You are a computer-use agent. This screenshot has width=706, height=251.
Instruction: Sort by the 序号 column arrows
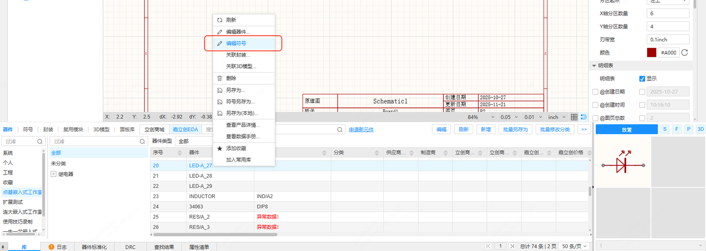click(x=180, y=152)
